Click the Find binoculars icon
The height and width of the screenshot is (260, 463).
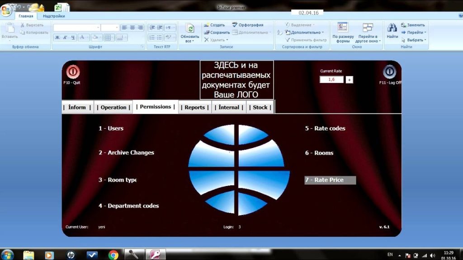coord(392,28)
